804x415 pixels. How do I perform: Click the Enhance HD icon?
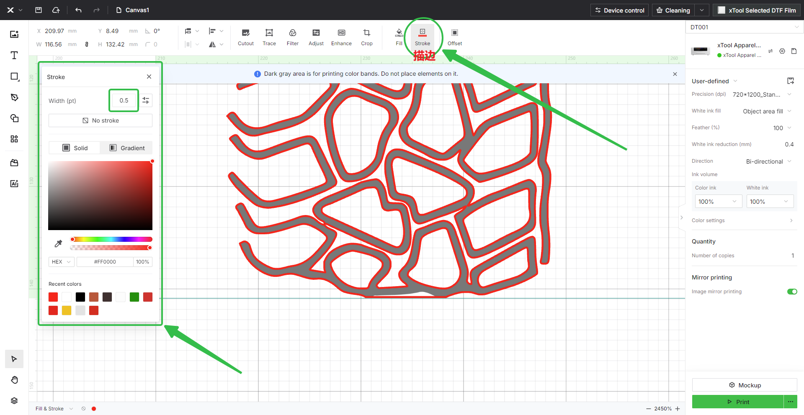pos(341,33)
